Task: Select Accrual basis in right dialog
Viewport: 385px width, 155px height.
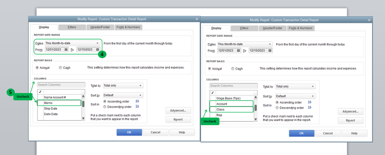Action: point(209,69)
